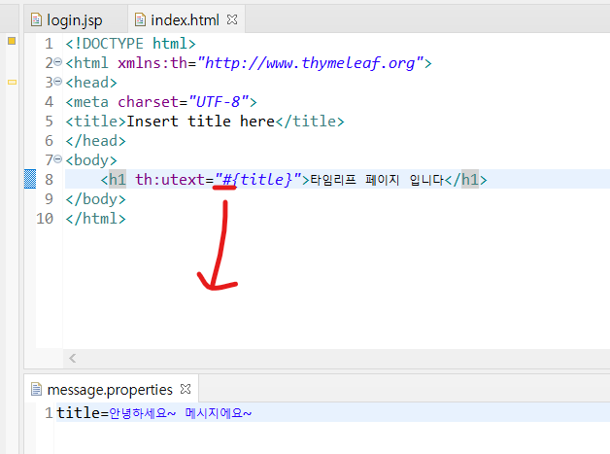
Task: Click the DOCTYPE declaration on line 1
Action: click(x=131, y=43)
